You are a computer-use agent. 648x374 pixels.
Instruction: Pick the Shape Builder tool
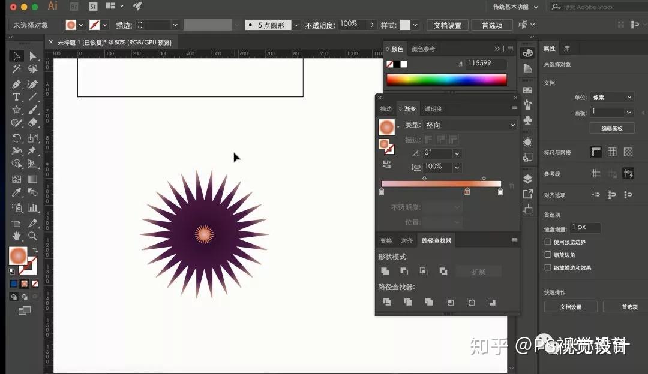click(x=16, y=164)
